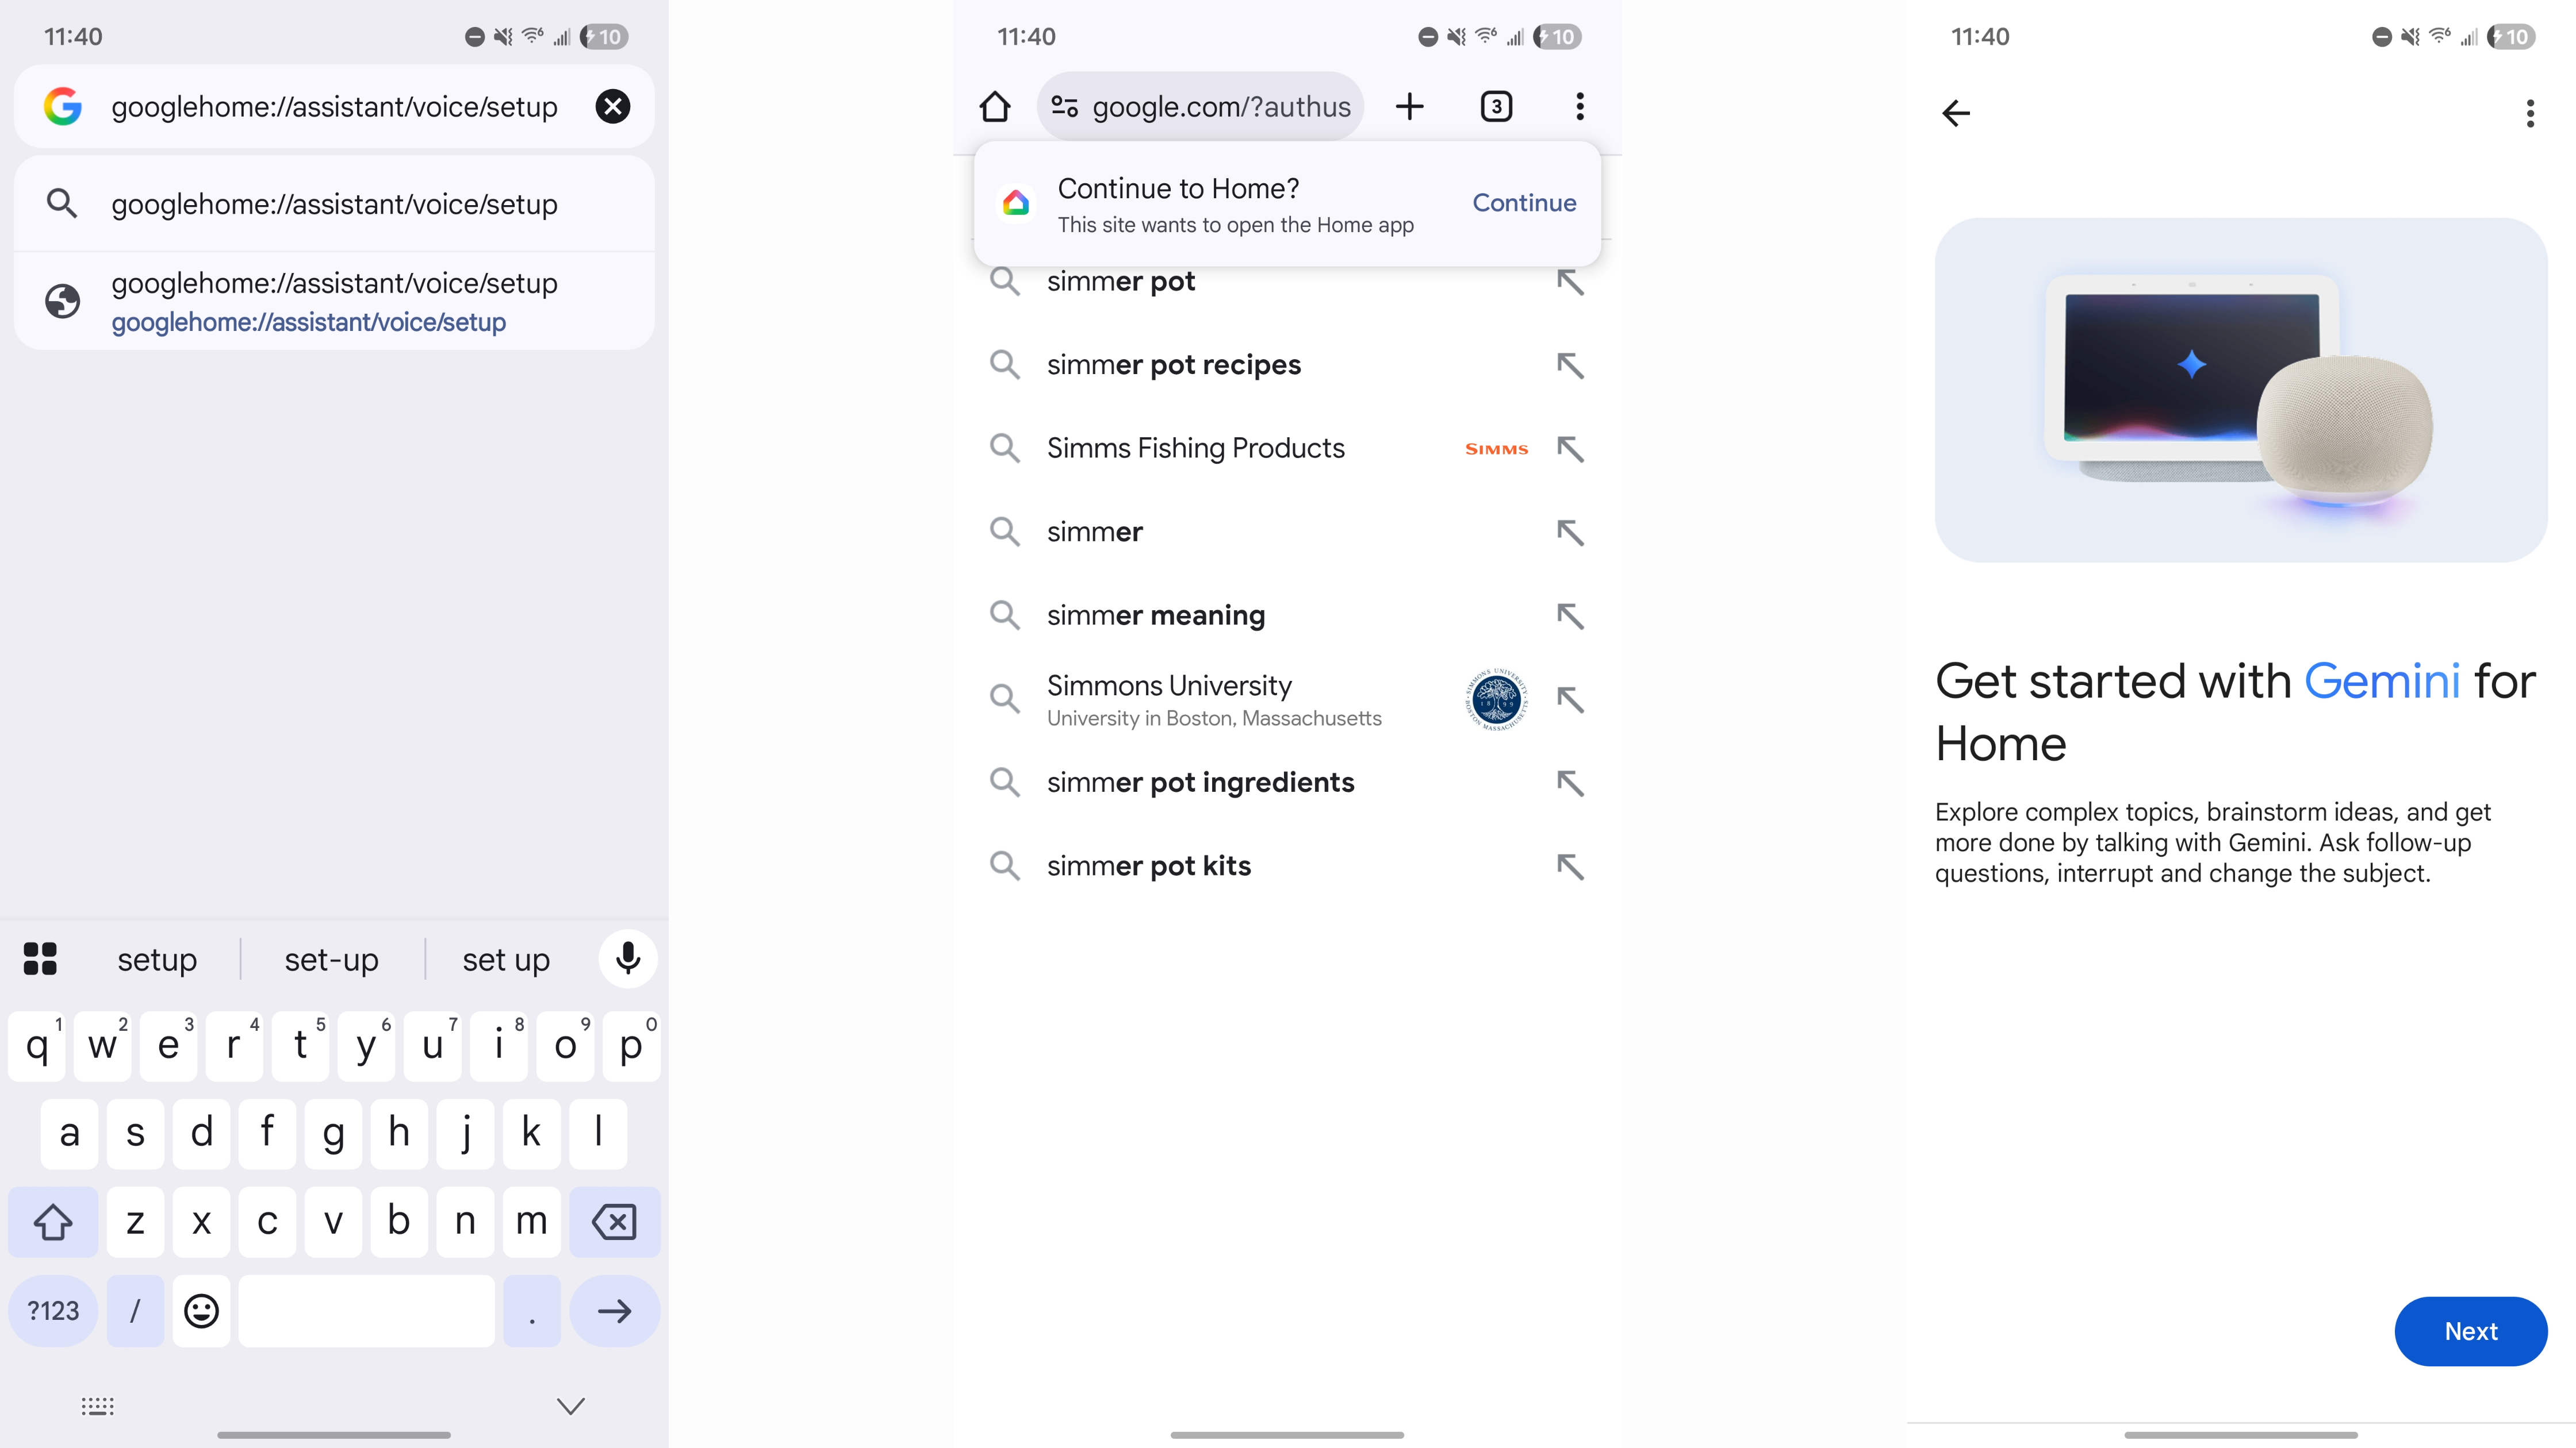
Task: Switch keyboard layout with the grid icon
Action: click(x=39, y=960)
